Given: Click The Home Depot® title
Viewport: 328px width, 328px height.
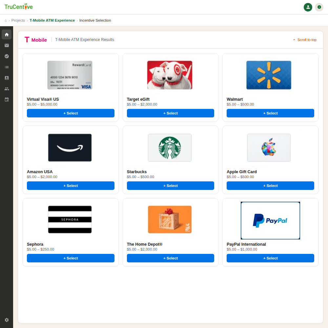Looking at the screenshot, I should coord(145,244).
